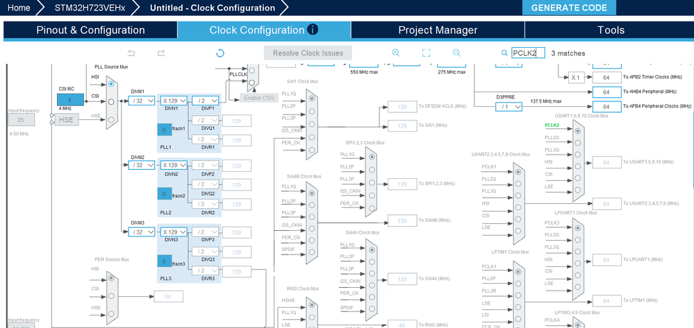The height and width of the screenshot is (328, 694).
Task: Open the DIVM1 /32 divider dropdown
Action: pyautogui.click(x=142, y=101)
